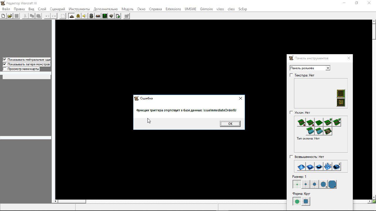This screenshot has height=211, width=376.
Task: Select the deep water cliff tool
Action: coord(310,131)
